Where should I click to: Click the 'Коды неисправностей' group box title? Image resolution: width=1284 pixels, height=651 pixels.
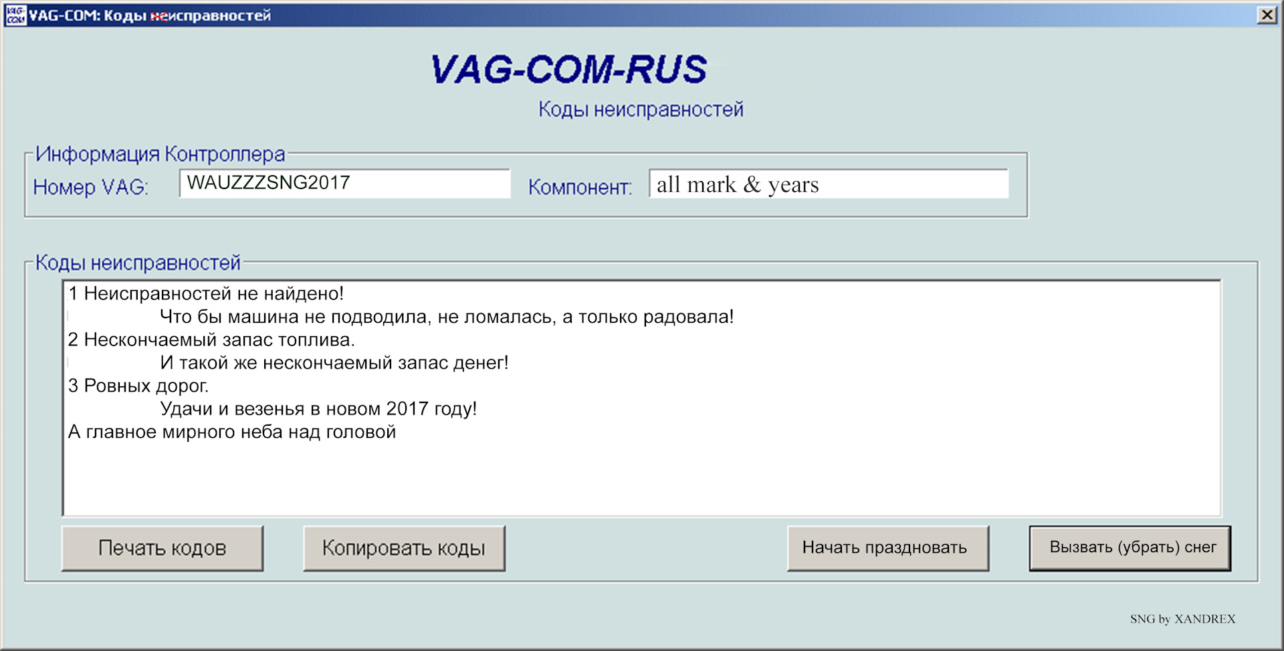coord(138,263)
